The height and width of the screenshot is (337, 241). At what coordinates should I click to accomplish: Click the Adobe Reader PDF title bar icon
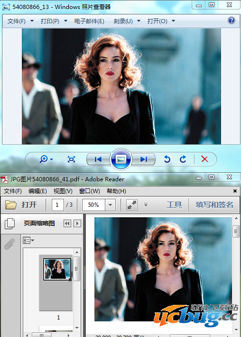click(x=4, y=179)
